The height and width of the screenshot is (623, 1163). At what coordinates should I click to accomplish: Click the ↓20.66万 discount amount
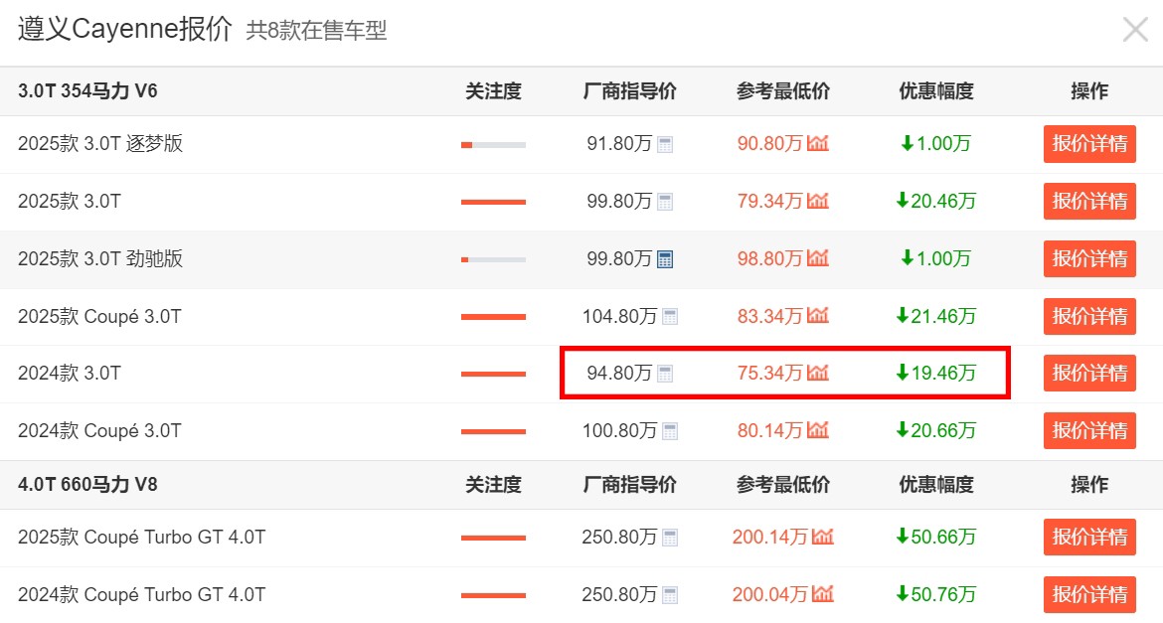[x=936, y=430]
